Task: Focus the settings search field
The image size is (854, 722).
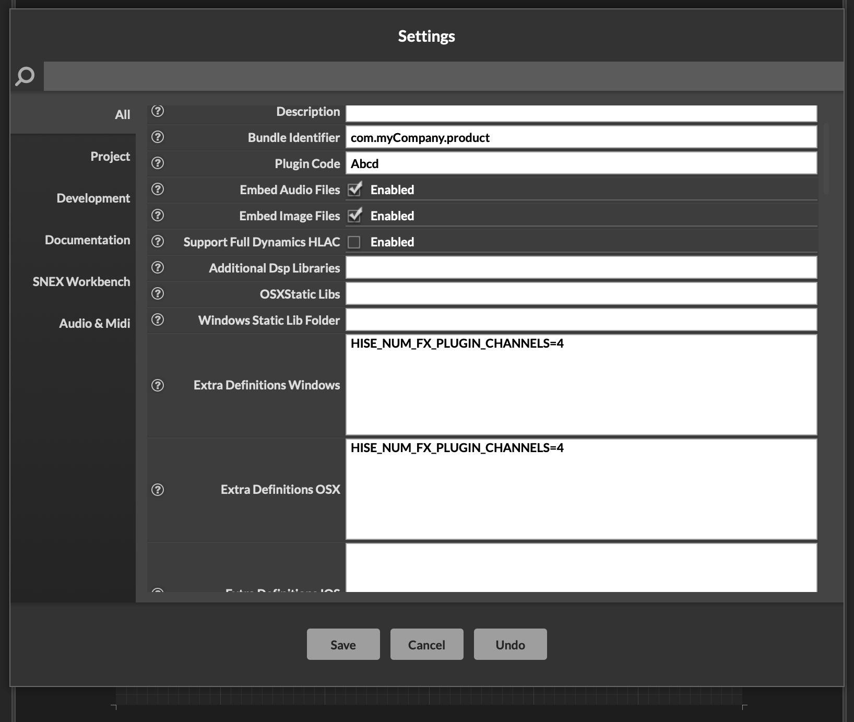Action: [x=443, y=76]
